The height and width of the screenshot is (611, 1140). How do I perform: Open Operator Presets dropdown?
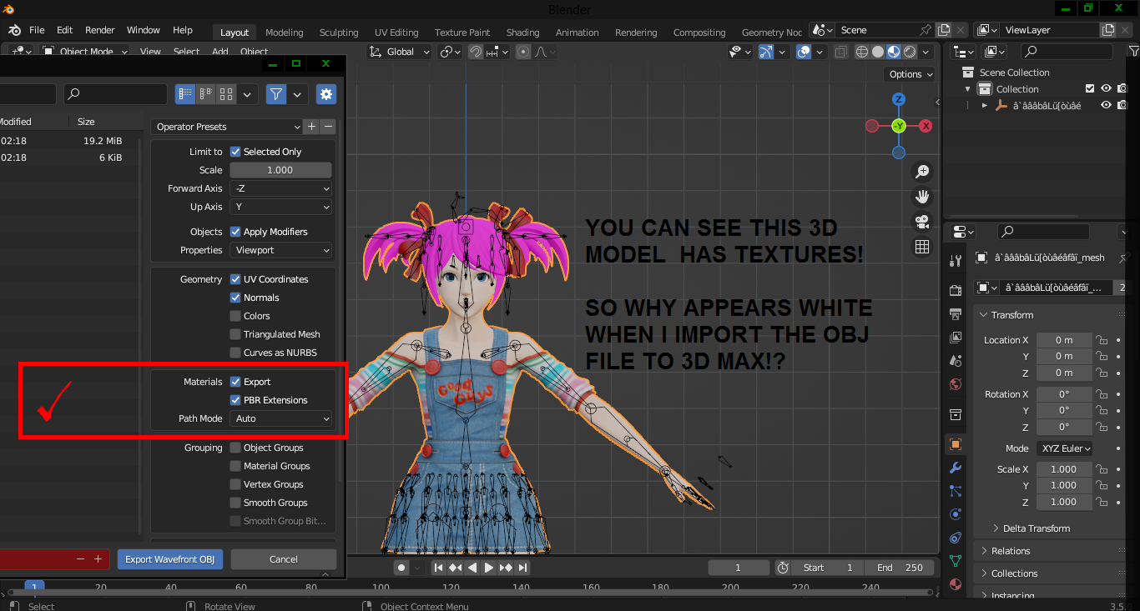tap(226, 127)
